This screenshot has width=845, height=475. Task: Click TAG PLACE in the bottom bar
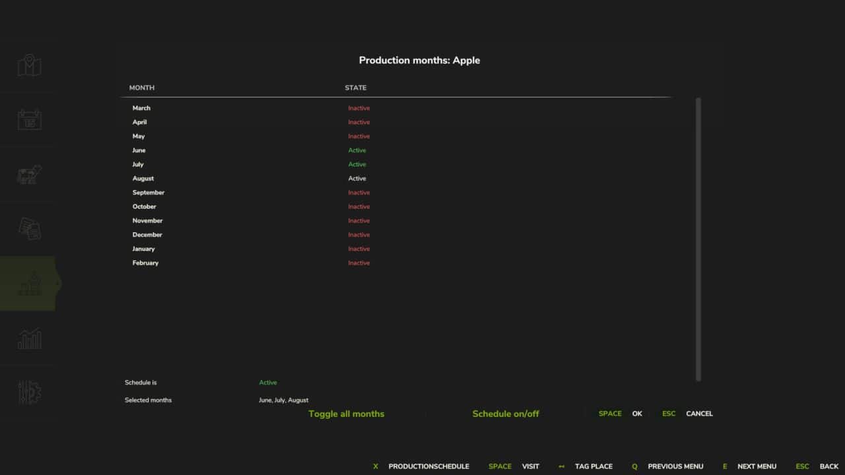point(593,466)
